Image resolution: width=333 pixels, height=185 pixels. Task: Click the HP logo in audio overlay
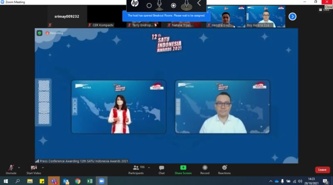coord(135,3)
